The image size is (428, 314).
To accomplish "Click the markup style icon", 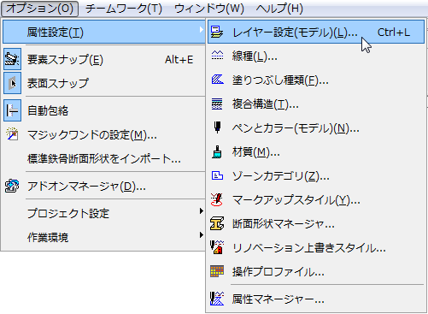I will (x=217, y=199).
